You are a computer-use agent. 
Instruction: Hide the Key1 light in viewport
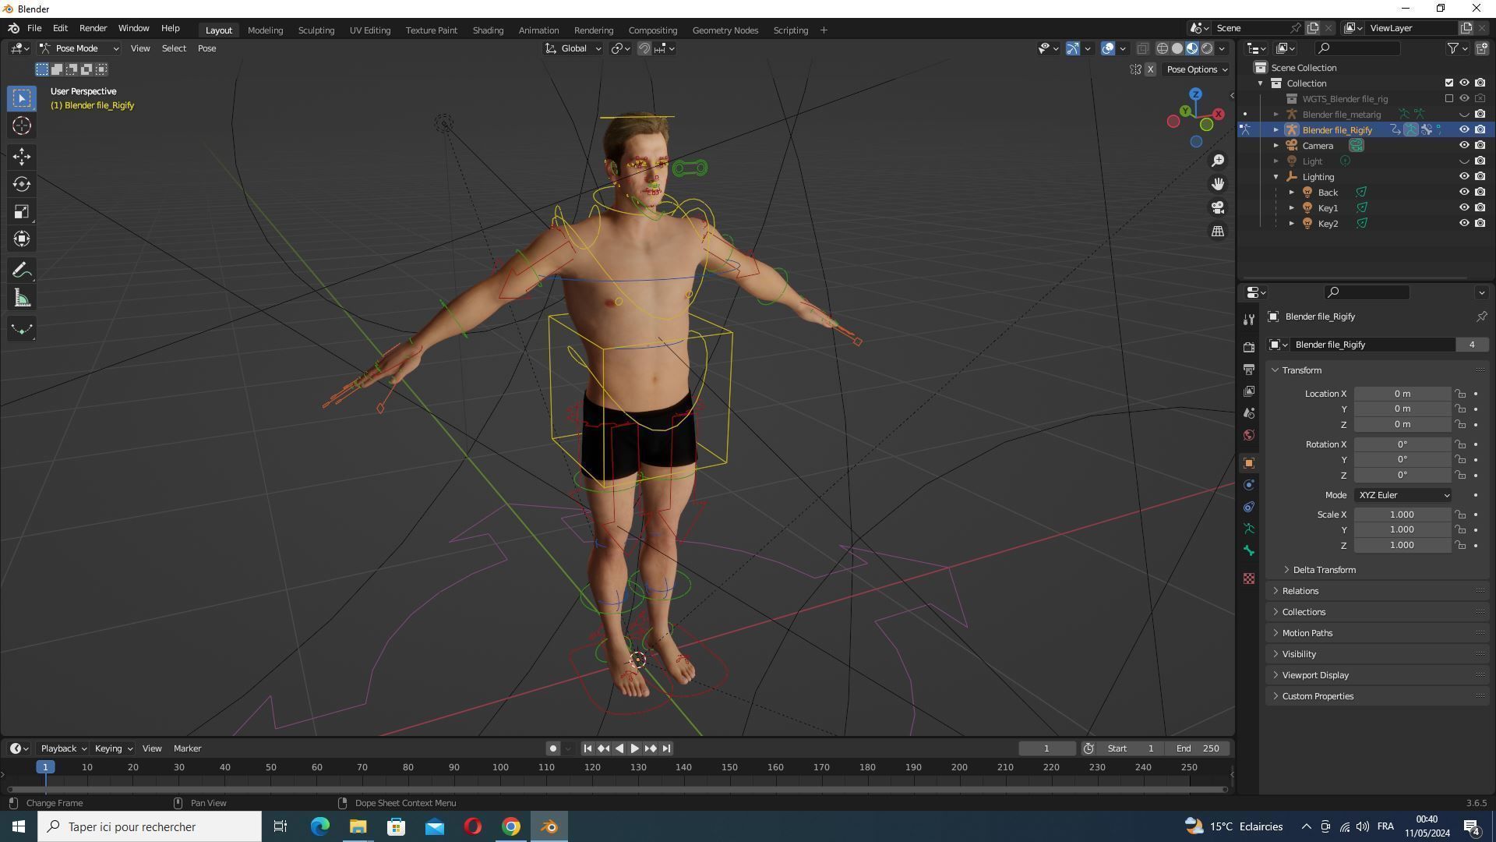pos(1464,207)
